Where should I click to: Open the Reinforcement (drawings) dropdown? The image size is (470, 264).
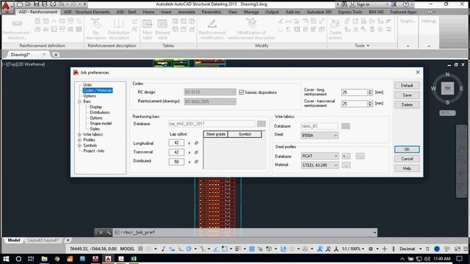point(210,102)
